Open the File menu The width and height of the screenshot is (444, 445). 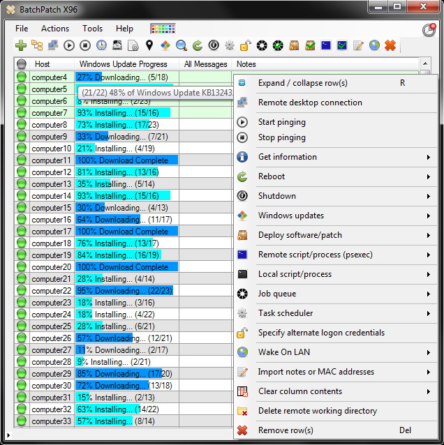pos(22,29)
